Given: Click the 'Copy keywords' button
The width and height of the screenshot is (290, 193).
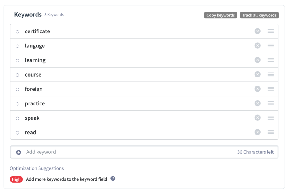Looking at the screenshot, I should coord(221,15).
